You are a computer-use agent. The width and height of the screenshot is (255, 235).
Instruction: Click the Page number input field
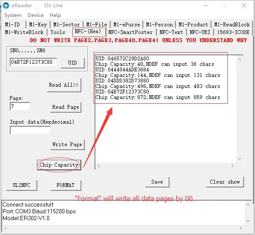20,106
